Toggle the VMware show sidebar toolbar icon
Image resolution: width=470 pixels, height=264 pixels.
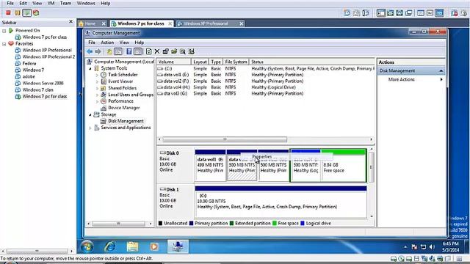pos(381,13)
